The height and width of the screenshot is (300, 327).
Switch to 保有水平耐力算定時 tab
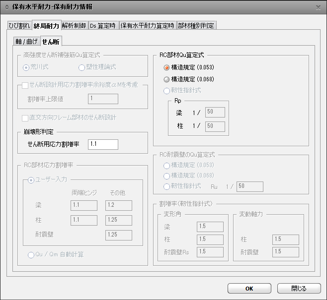click(148, 26)
